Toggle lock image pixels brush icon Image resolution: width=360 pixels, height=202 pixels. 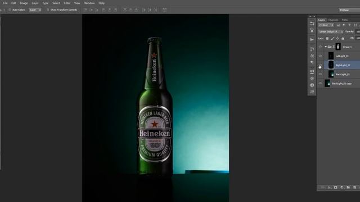[332, 39]
